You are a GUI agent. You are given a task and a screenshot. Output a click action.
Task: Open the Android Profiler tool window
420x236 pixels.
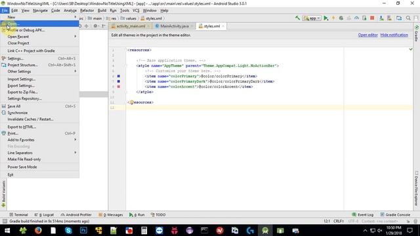click(x=76, y=214)
